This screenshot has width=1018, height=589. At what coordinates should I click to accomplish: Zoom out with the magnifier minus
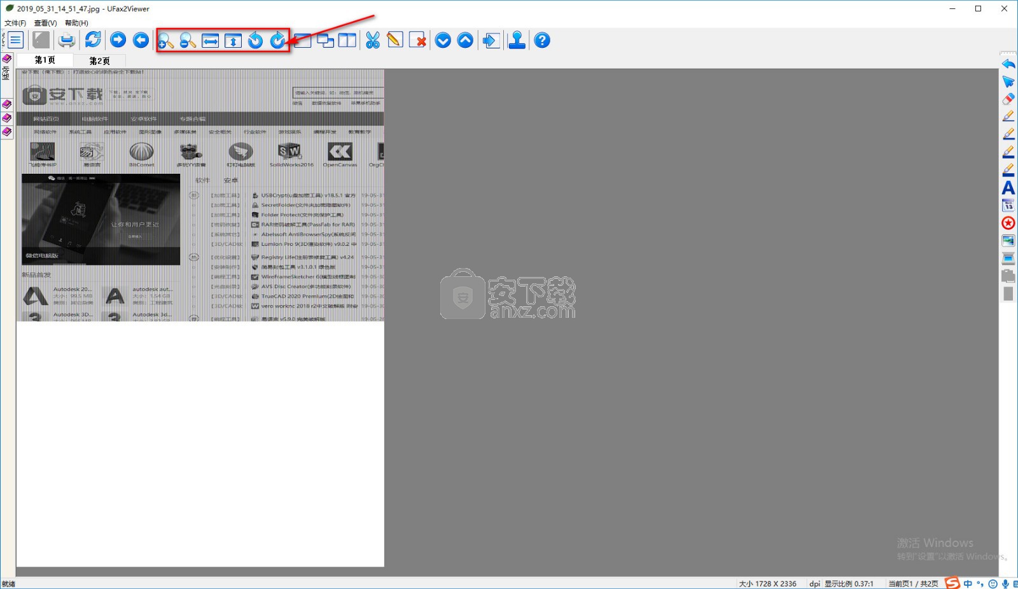(188, 41)
